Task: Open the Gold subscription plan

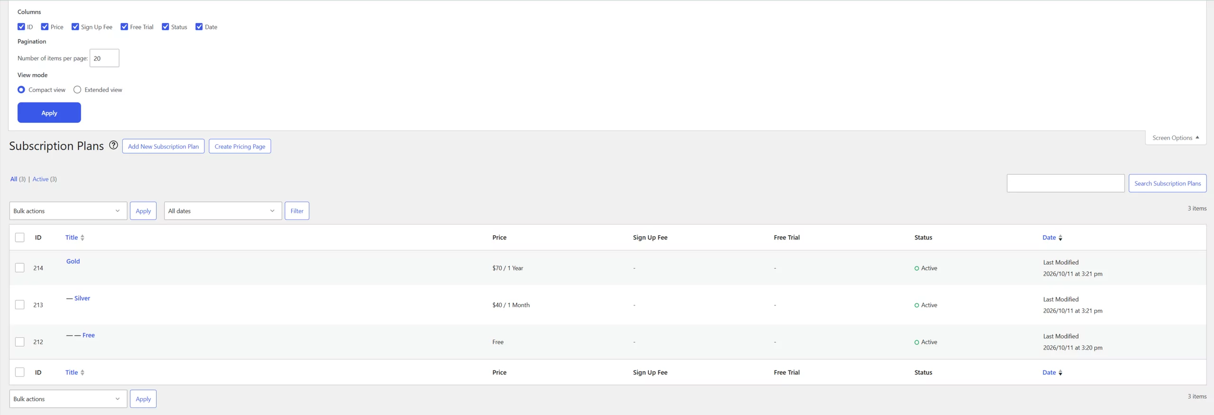Action: click(73, 261)
